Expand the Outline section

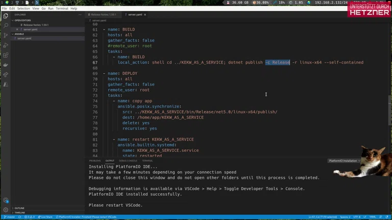click(19, 208)
